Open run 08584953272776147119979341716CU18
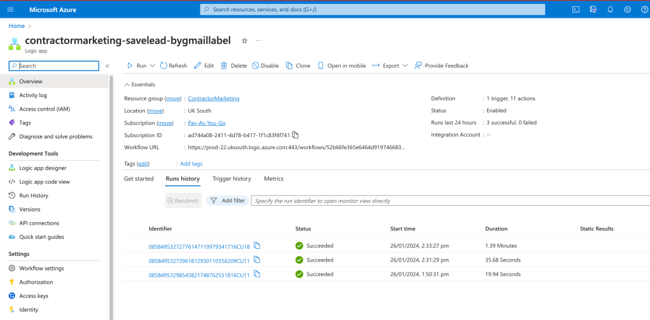 tap(199, 246)
